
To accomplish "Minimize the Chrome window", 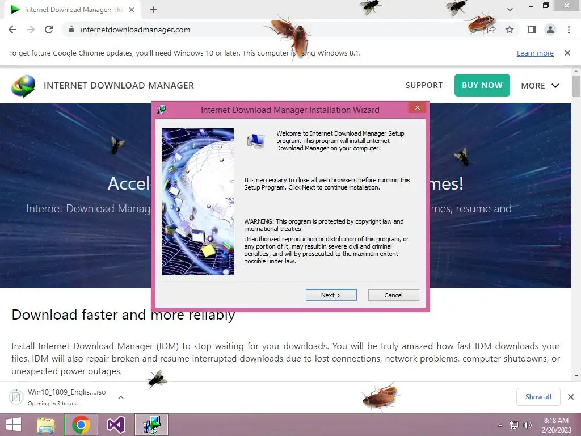I will tap(531, 6).
